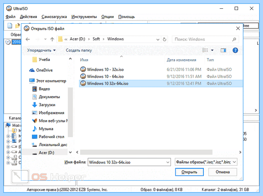The height and width of the screenshot is (196, 263).
Task: Select file Windows 10 - 64x.iso
Action: click(x=105, y=77)
